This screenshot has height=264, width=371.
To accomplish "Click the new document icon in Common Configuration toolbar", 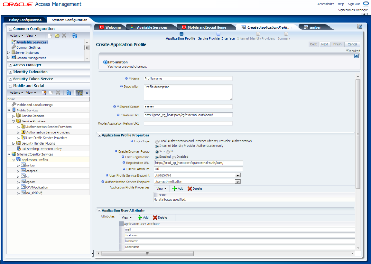I will click(x=50, y=35).
